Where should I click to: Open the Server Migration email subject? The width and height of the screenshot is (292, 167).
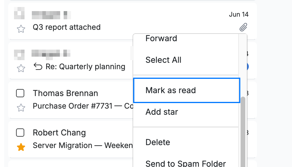click(x=83, y=145)
